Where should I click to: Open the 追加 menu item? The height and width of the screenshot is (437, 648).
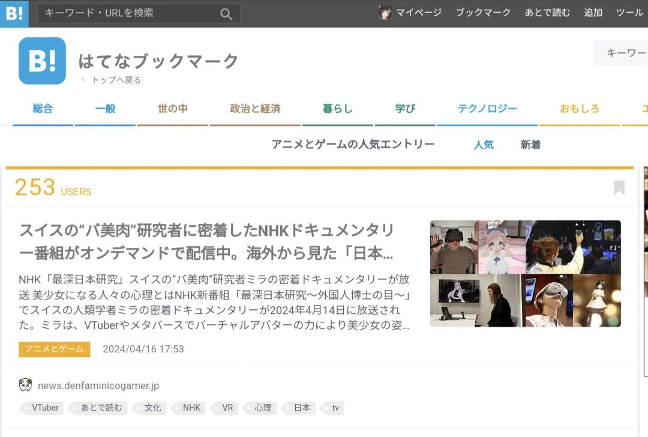(593, 13)
